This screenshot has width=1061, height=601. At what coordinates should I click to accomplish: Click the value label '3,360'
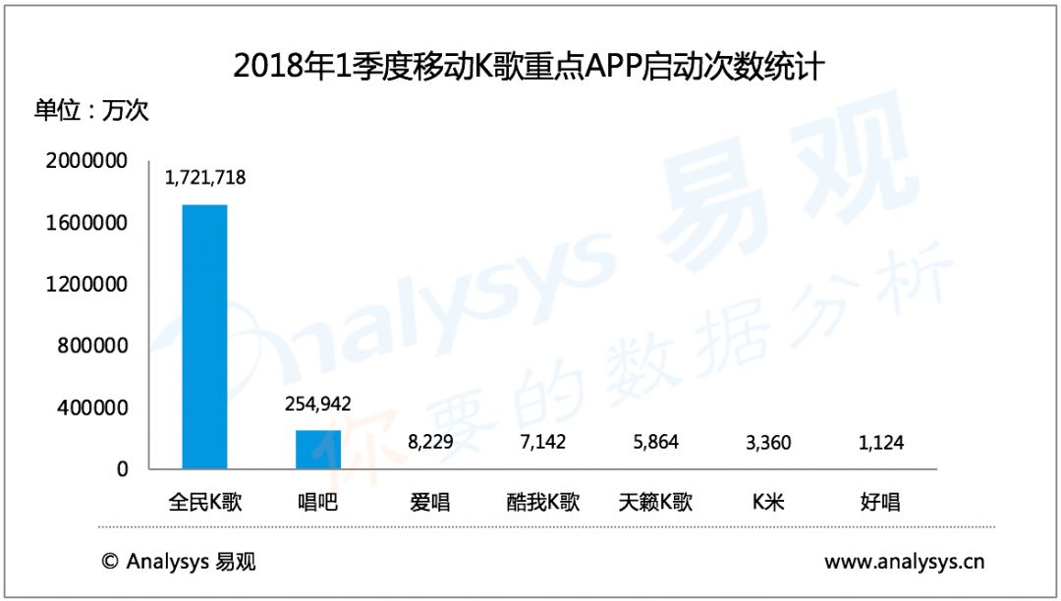(x=768, y=443)
